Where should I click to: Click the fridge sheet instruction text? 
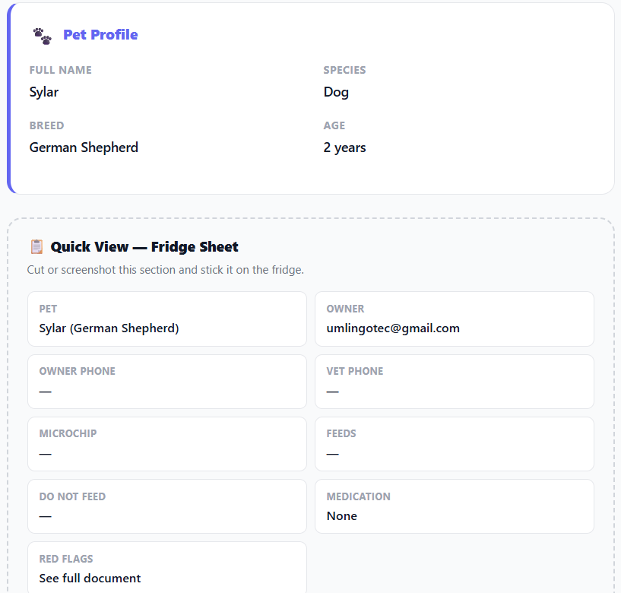(x=166, y=270)
